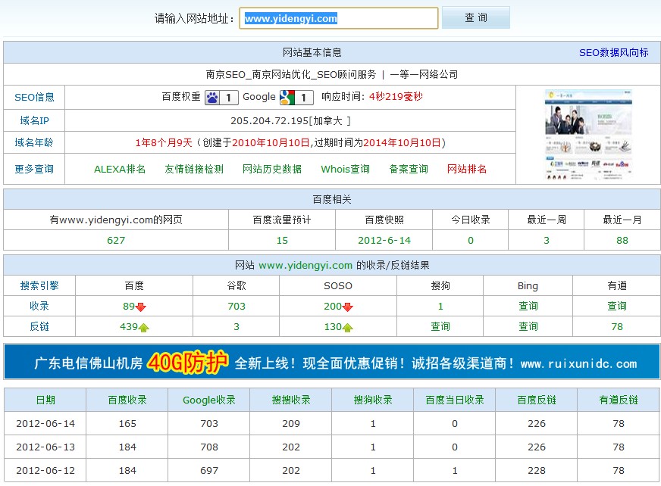Click the SEO信息 row label
661x486 pixels.
pos(34,98)
